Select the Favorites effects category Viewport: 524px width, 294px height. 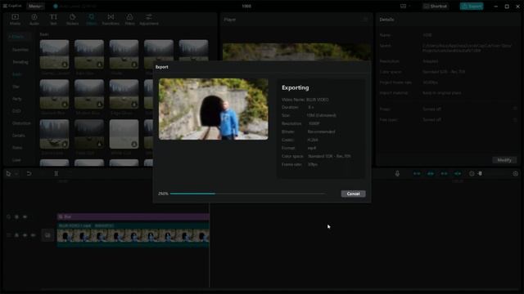click(20, 50)
